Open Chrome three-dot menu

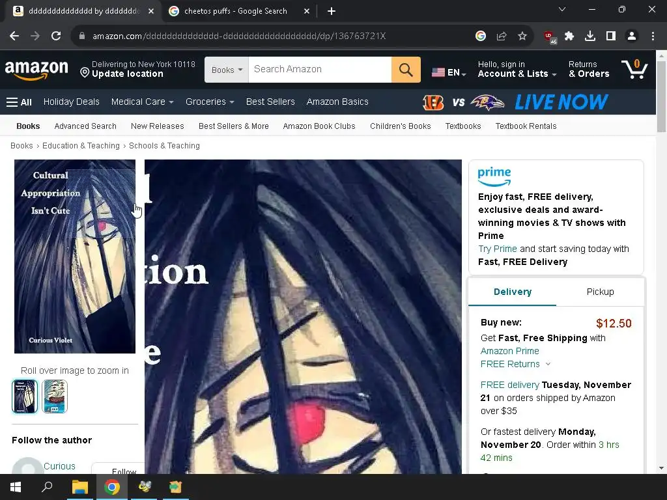tap(653, 36)
